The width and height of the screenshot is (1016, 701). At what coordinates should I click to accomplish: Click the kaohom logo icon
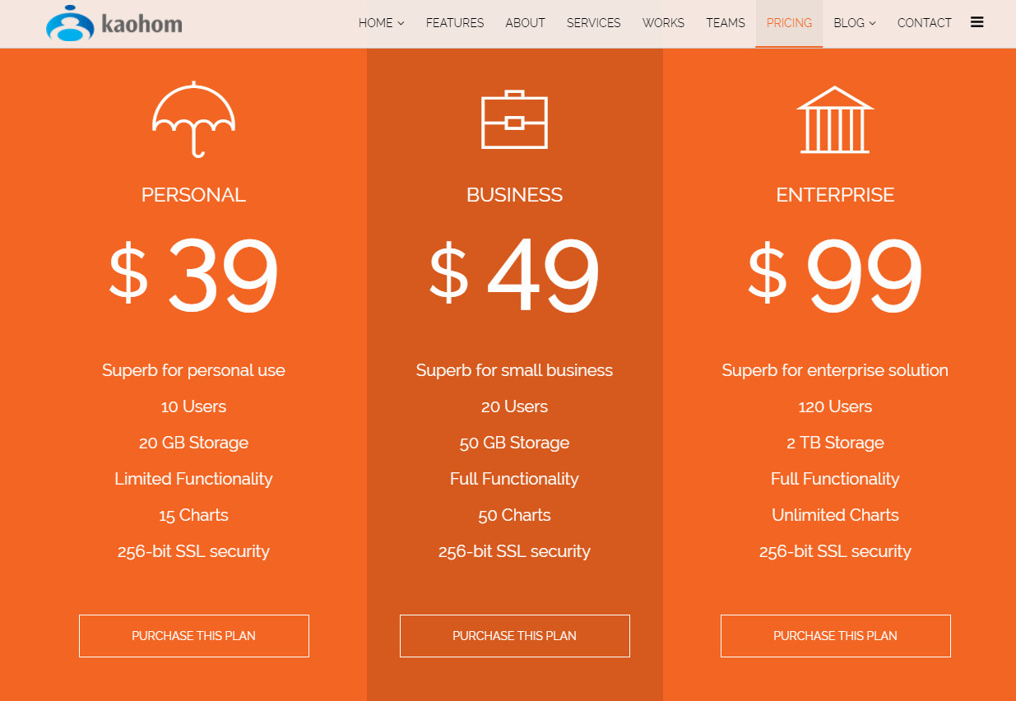(70, 23)
